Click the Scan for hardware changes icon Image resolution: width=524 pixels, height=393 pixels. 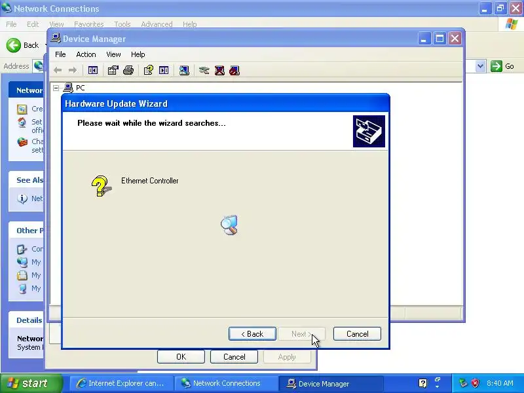[x=184, y=70]
